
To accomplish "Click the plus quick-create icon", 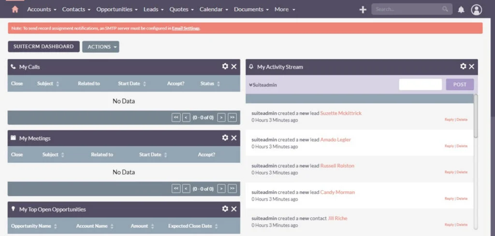I will click(363, 10).
